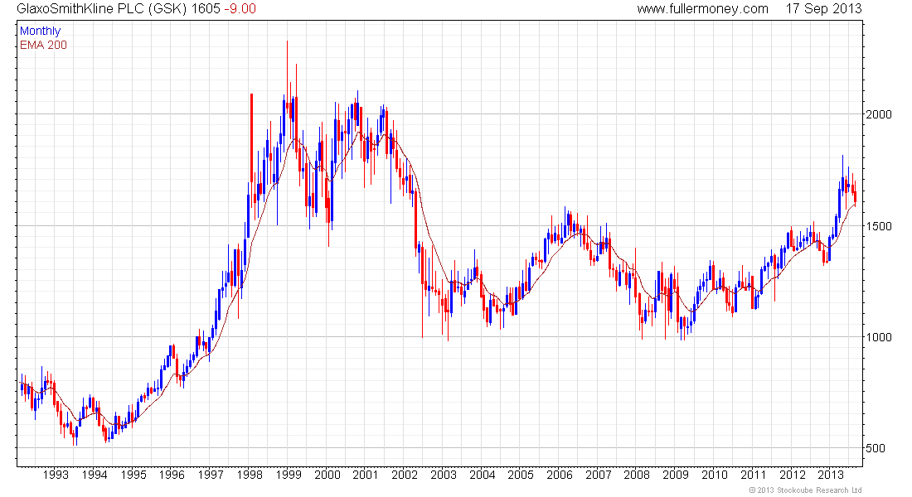Click the -9.00 price change value
Screen dimensions: 912x497
click(x=240, y=9)
